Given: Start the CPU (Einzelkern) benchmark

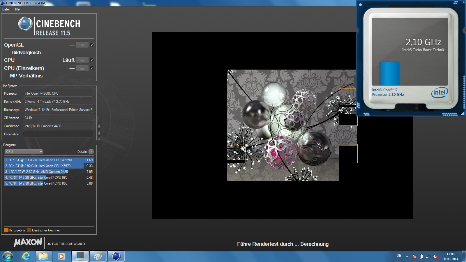Looking at the screenshot, I should click(x=82, y=68).
